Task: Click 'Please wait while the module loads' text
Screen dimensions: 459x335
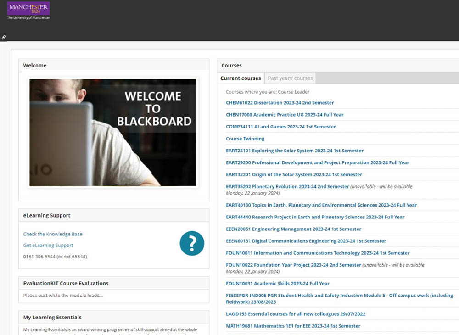Action: click(x=63, y=296)
